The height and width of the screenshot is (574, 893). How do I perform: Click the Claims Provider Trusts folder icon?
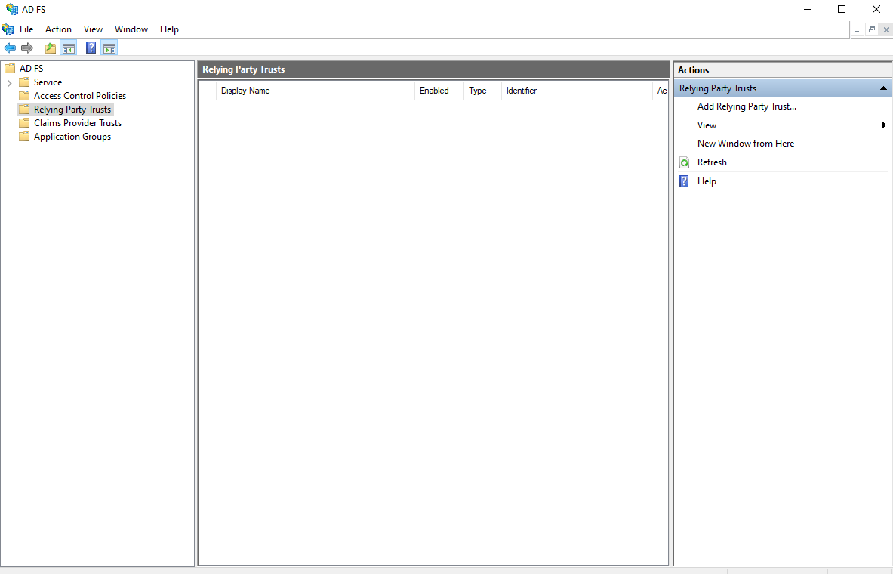[24, 123]
